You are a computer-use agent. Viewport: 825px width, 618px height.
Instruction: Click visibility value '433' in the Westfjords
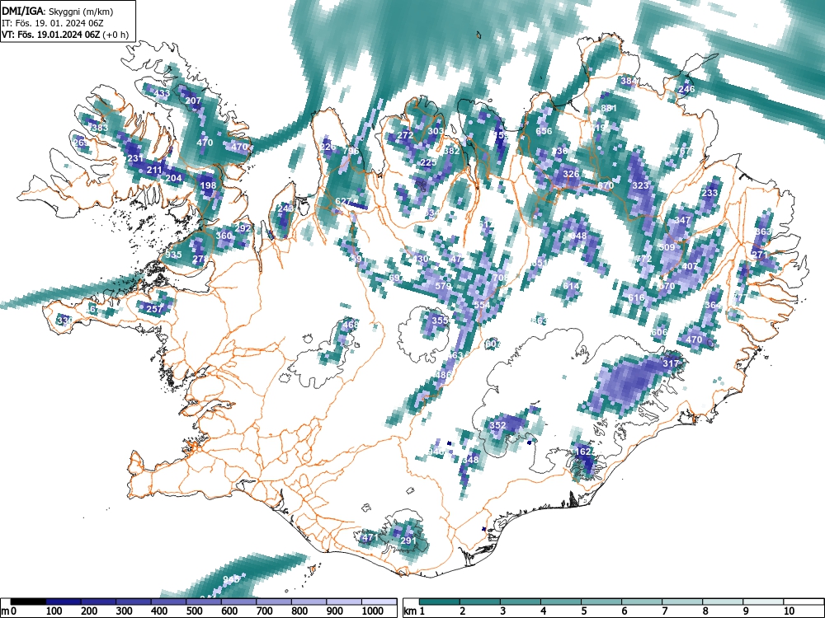tap(162, 94)
